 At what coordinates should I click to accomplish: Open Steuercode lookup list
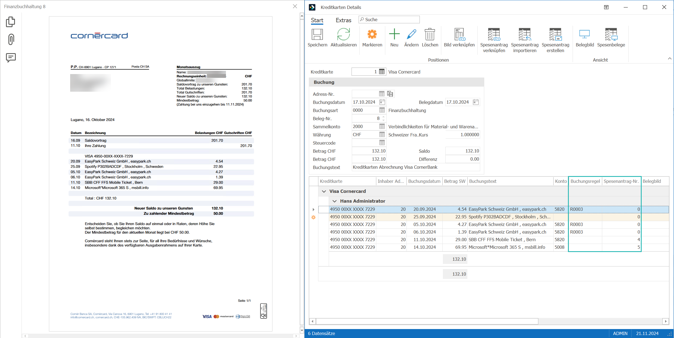(382, 143)
